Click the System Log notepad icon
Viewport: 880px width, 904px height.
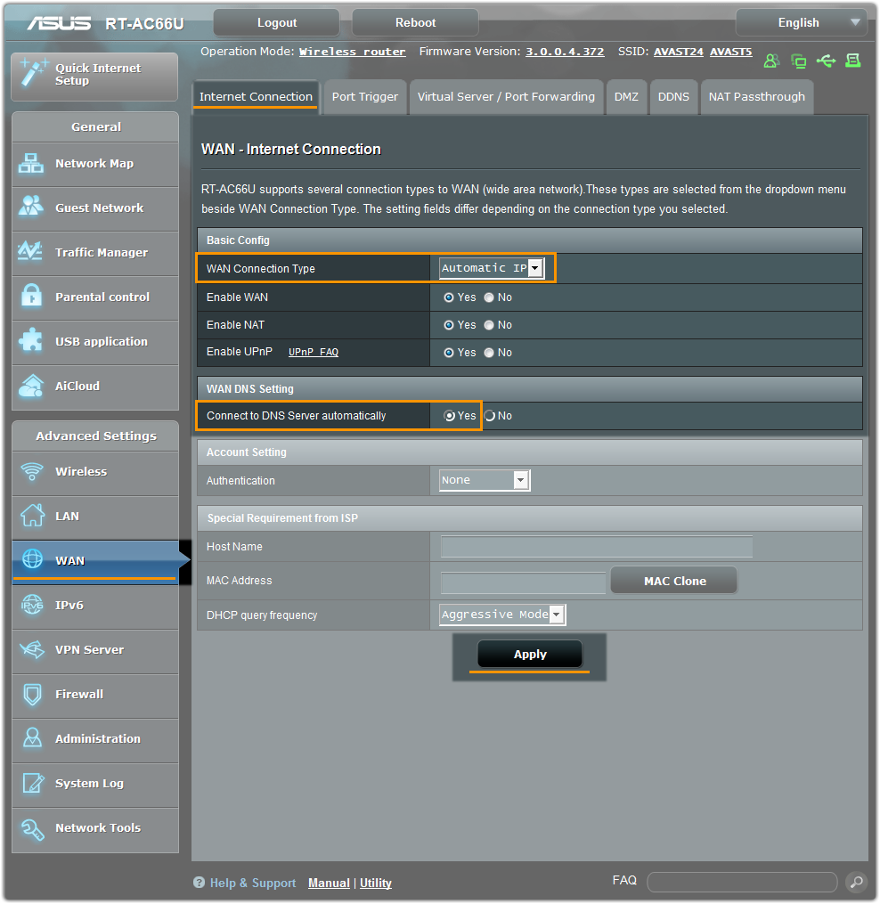tap(33, 782)
